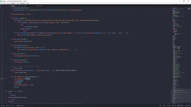Click the Highlighted count in status bar

(20, 106)
